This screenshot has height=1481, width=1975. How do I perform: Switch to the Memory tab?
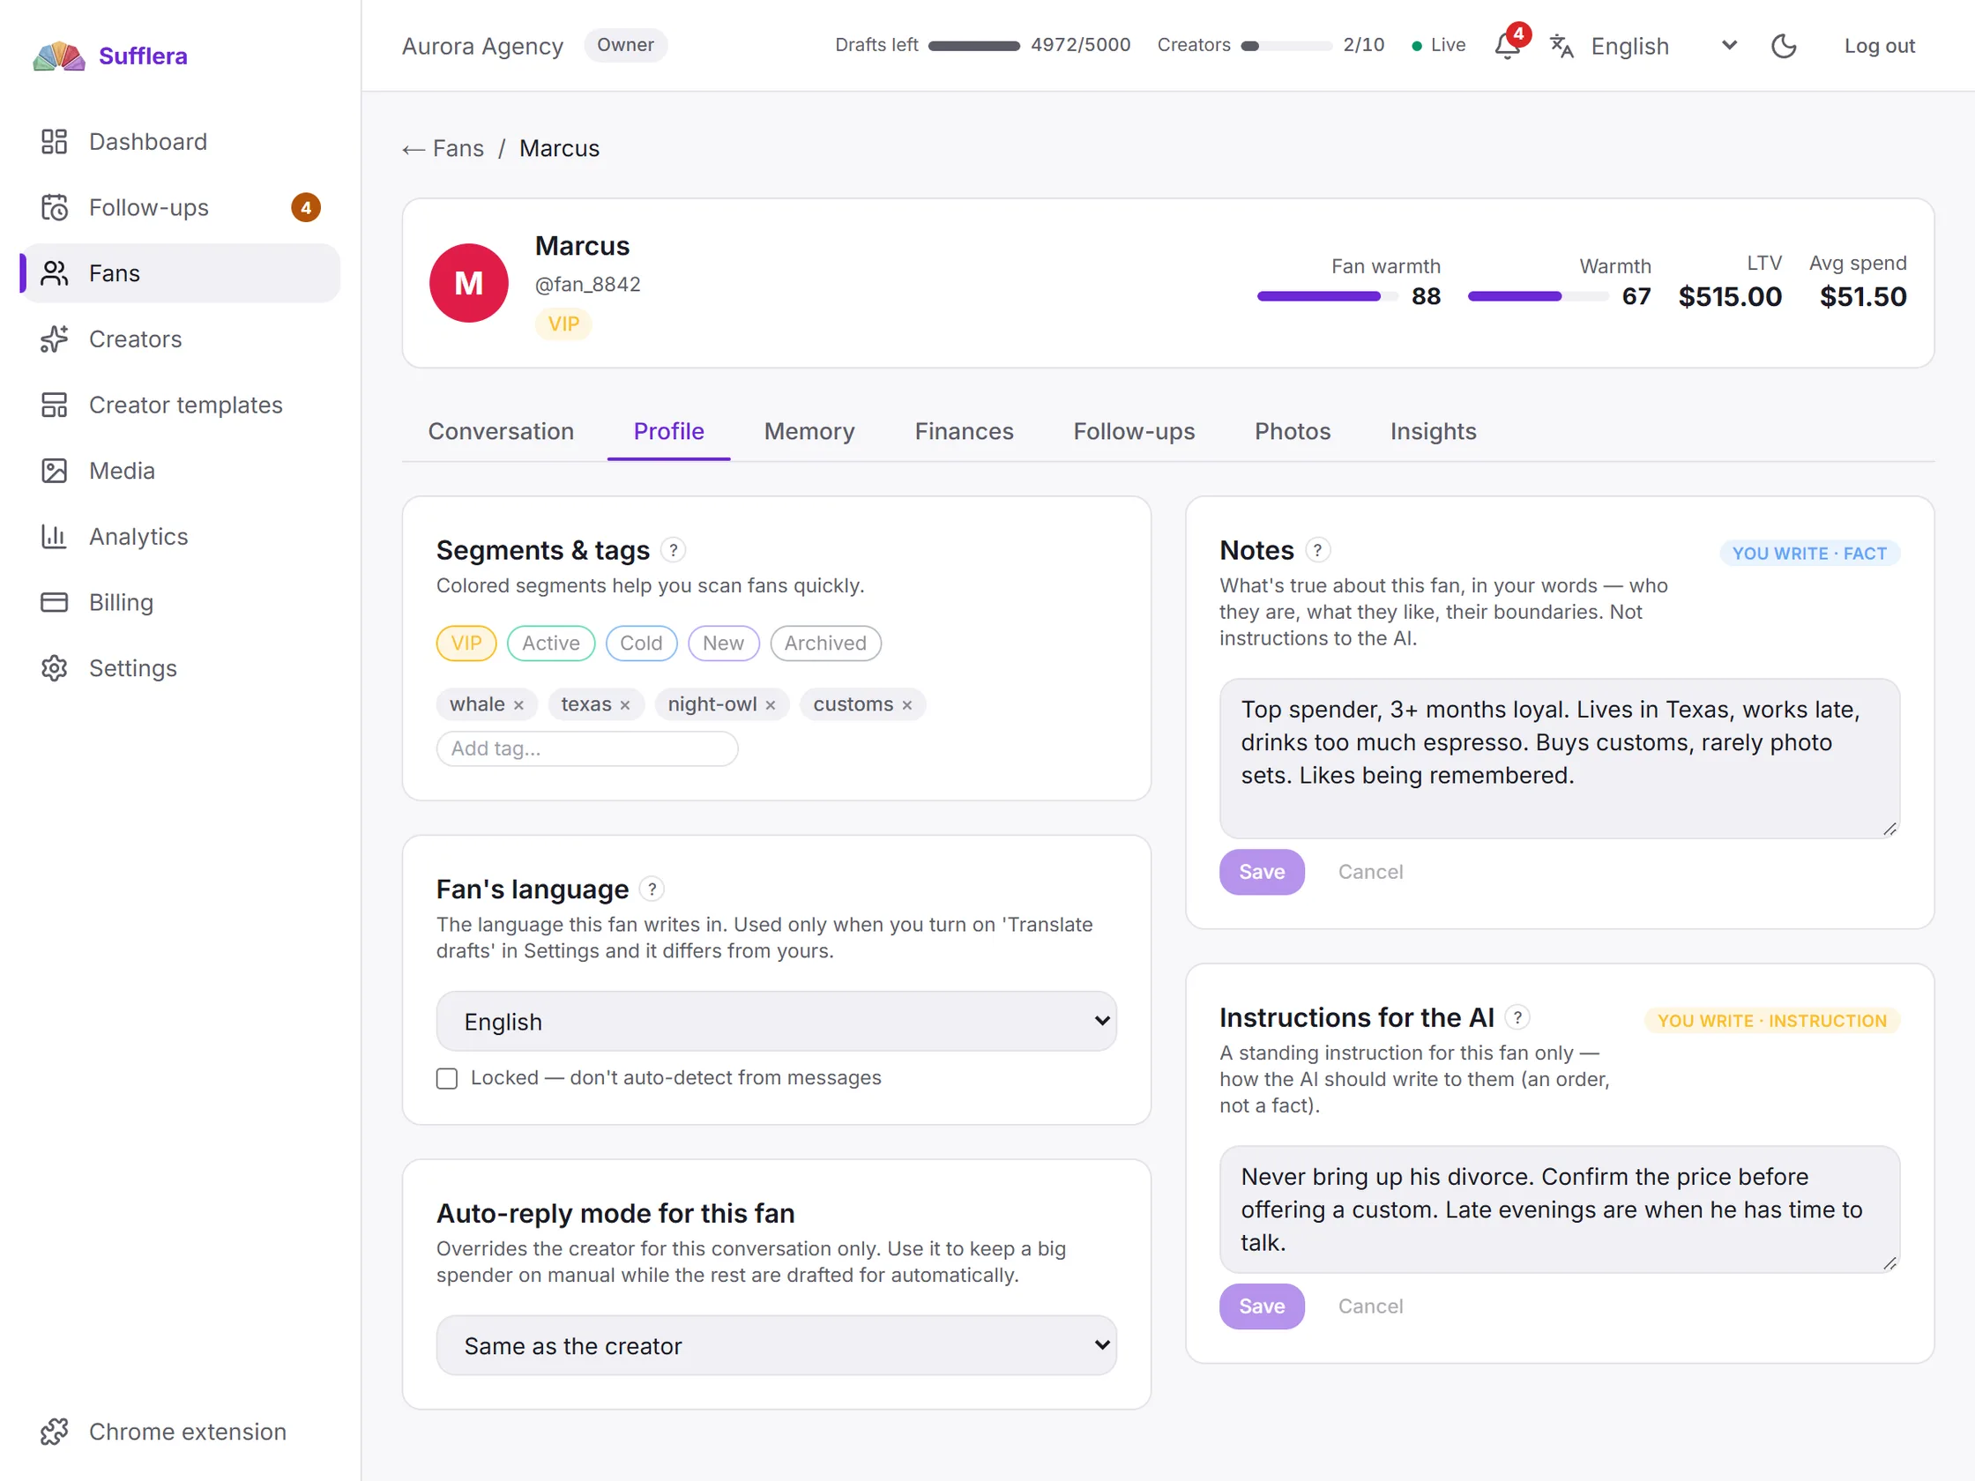coord(809,431)
